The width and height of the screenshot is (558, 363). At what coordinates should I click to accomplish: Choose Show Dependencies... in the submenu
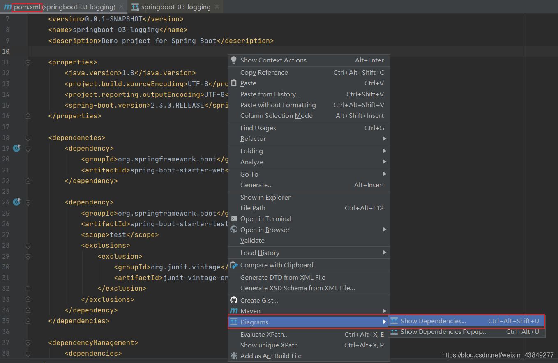466,321
